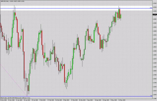Click the 3 May 2009 date label

[x=114, y=100]
